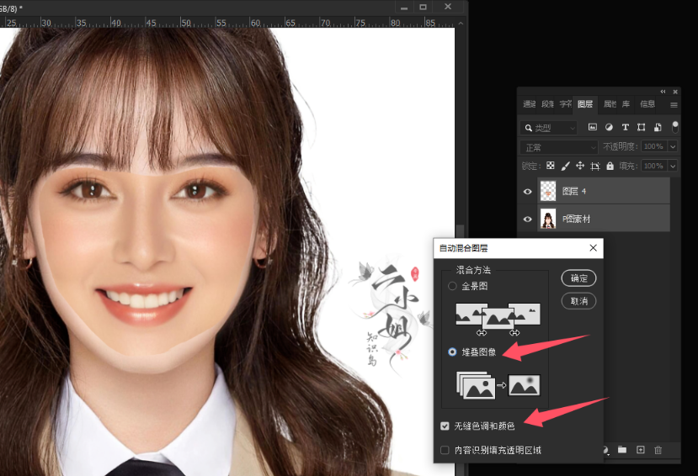Close the document window

448,7
